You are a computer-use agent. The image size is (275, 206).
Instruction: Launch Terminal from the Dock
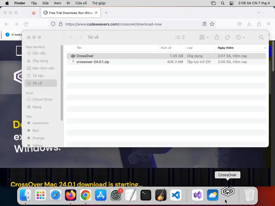click(x=146, y=195)
